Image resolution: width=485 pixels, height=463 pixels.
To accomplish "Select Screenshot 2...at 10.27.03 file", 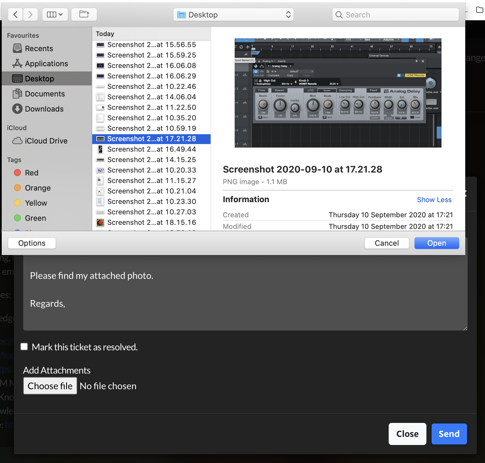I will point(151,212).
